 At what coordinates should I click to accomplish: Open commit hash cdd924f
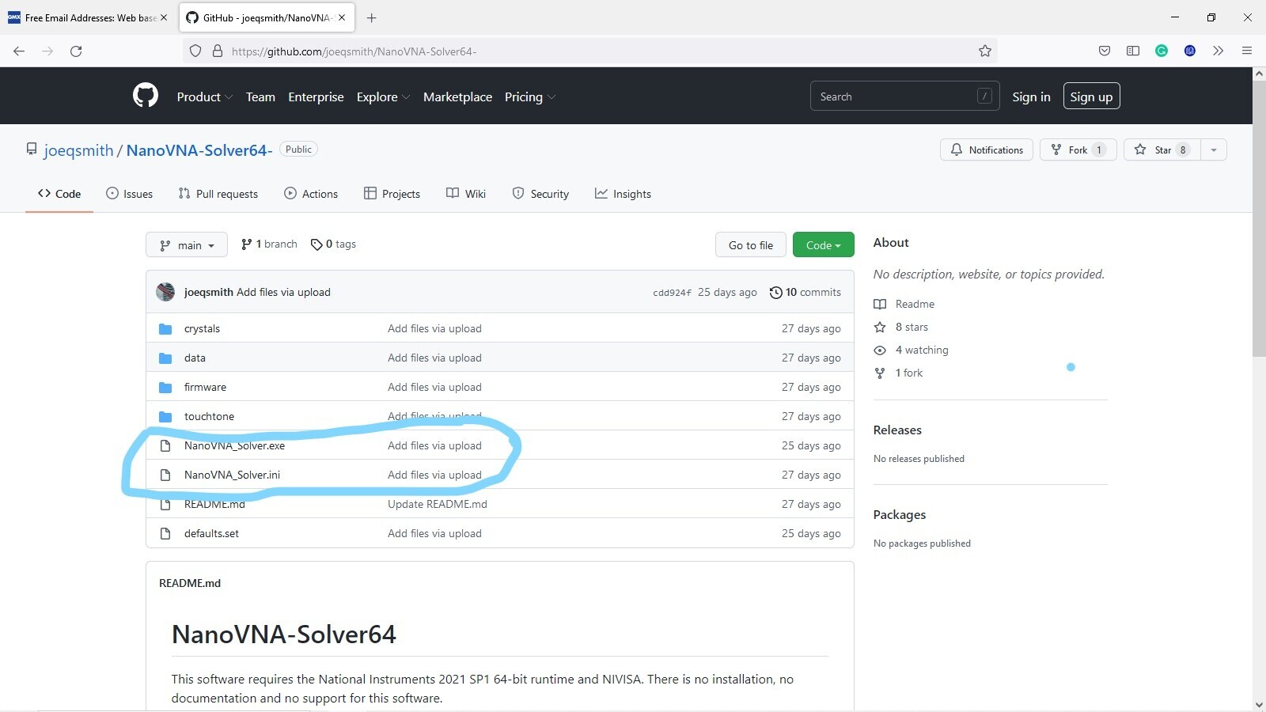point(672,293)
